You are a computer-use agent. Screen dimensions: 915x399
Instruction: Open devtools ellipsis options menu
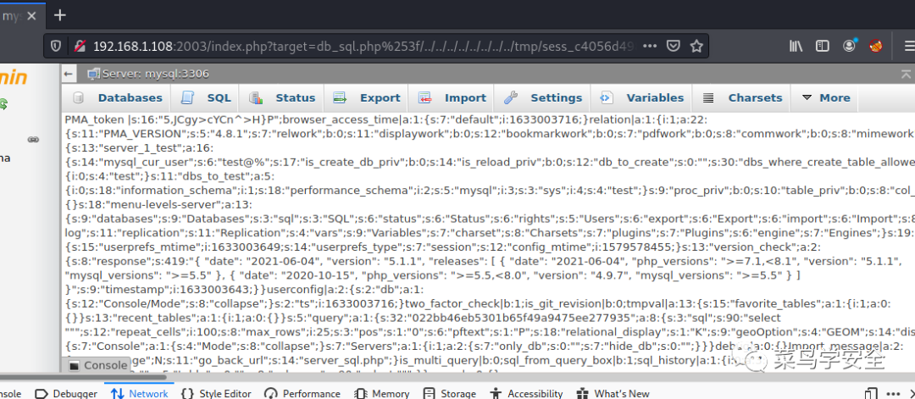[894, 394]
